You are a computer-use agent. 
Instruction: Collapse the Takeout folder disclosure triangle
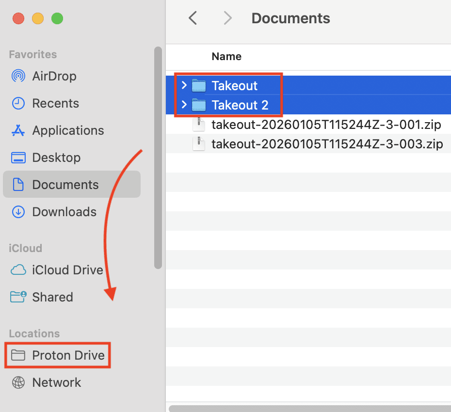184,86
